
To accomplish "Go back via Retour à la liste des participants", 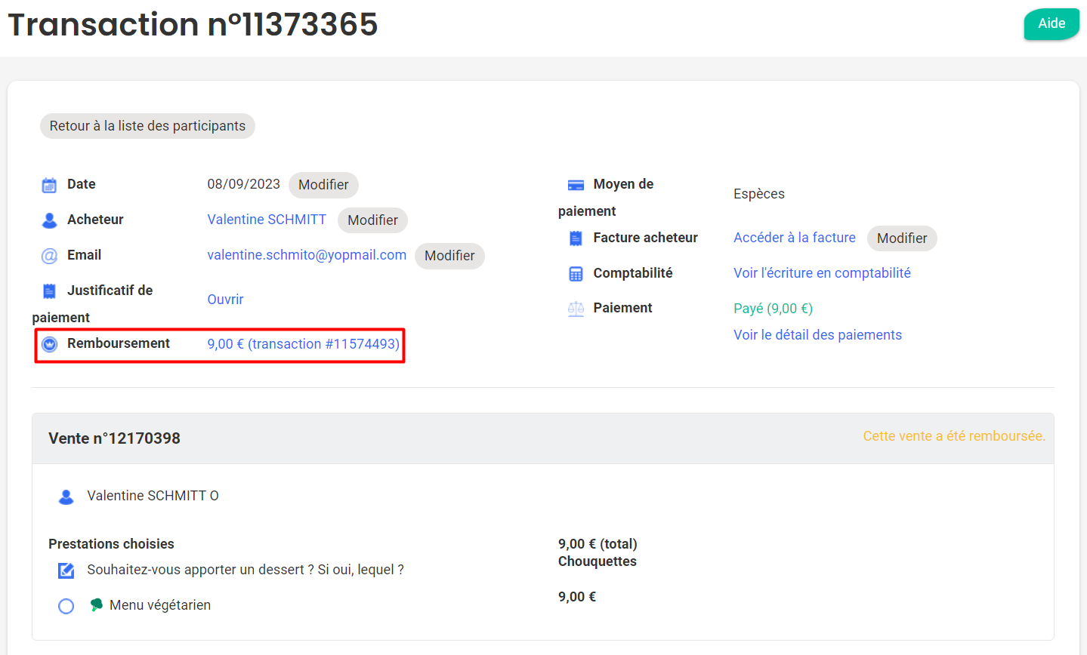I will [147, 126].
